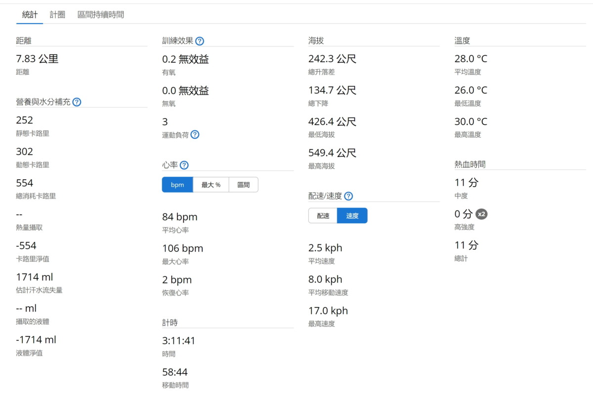Open the 統計 tab

point(30,15)
